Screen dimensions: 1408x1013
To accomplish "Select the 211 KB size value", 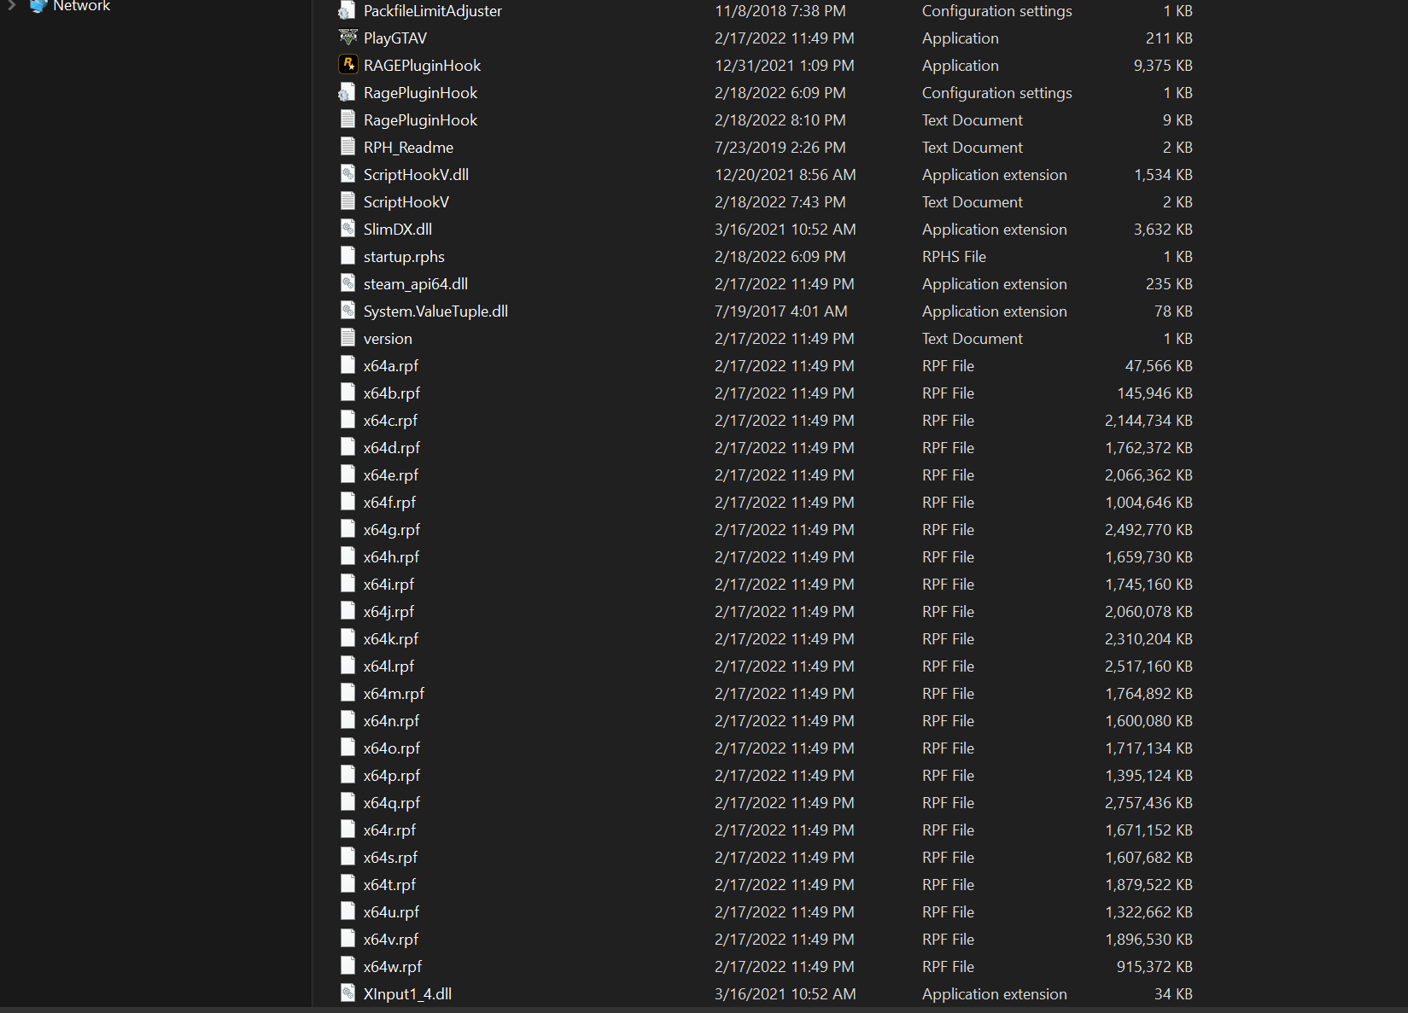I will coord(1169,38).
